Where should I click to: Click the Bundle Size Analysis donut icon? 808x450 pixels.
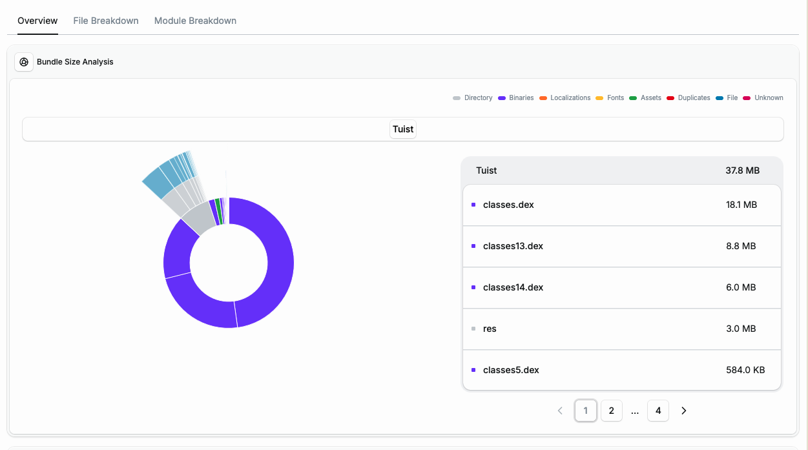(24, 62)
